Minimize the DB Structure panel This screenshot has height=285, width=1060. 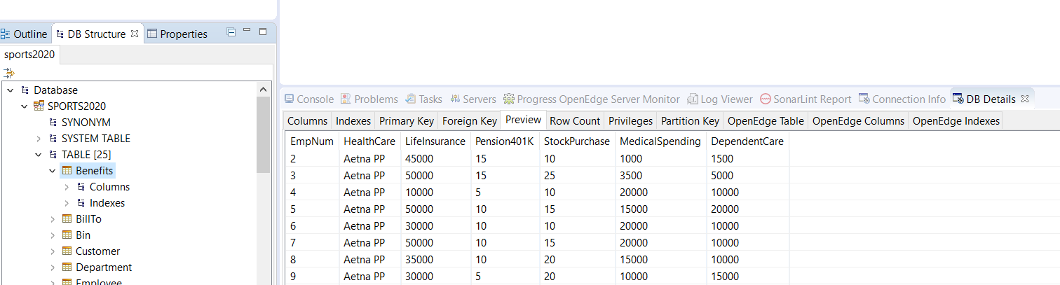click(x=247, y=31)
